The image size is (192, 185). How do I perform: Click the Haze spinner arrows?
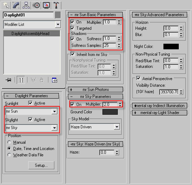pyautogui.click(x=117, y=152)
